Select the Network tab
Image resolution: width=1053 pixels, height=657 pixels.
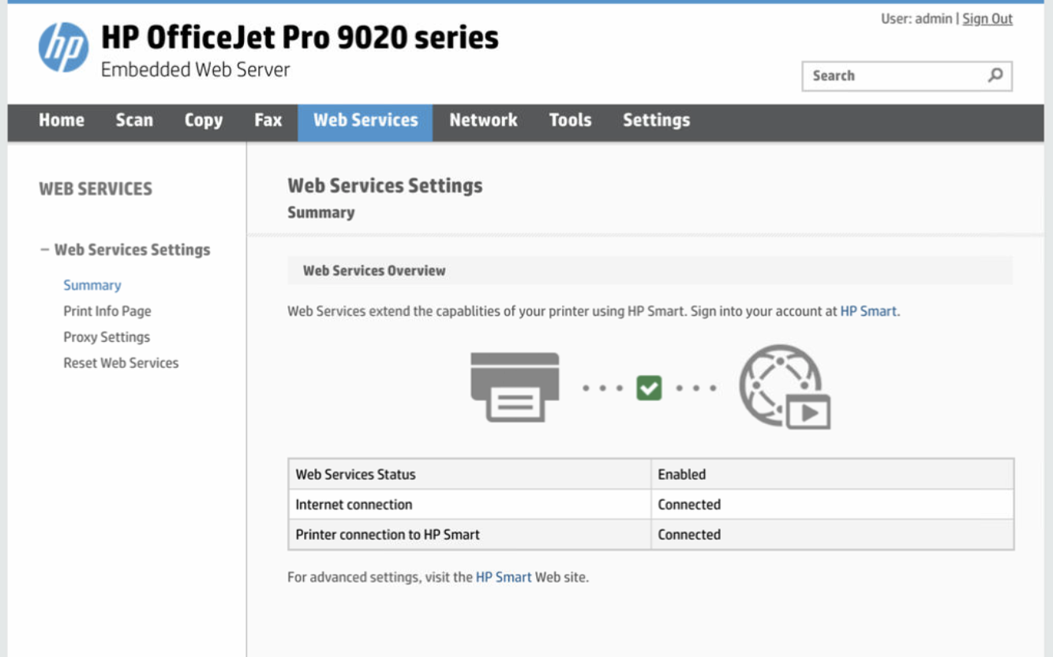[x=483, y=120]
